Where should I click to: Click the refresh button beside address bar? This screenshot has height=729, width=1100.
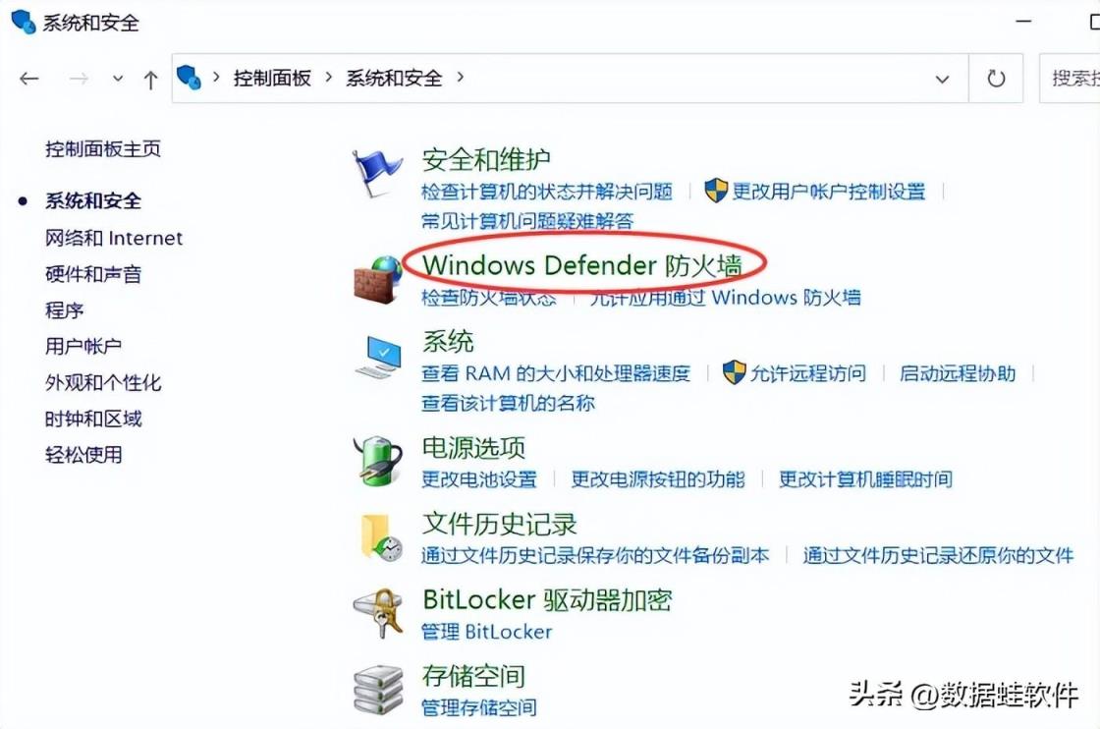tap(996, 79)
